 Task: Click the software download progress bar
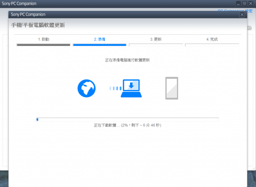(127, 119)
